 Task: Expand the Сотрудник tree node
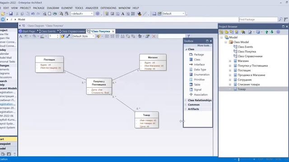(x=230, y=80)
